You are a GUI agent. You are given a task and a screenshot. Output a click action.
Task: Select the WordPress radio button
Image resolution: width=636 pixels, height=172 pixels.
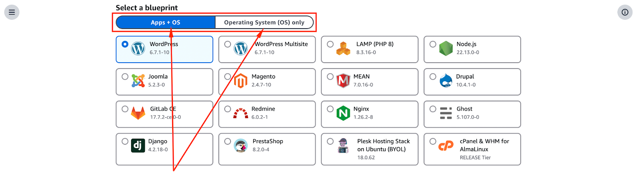125,44
